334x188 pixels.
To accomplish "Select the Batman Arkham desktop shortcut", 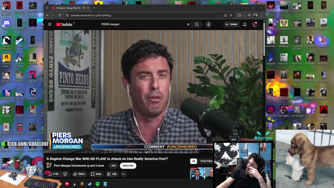I will 7,43.
